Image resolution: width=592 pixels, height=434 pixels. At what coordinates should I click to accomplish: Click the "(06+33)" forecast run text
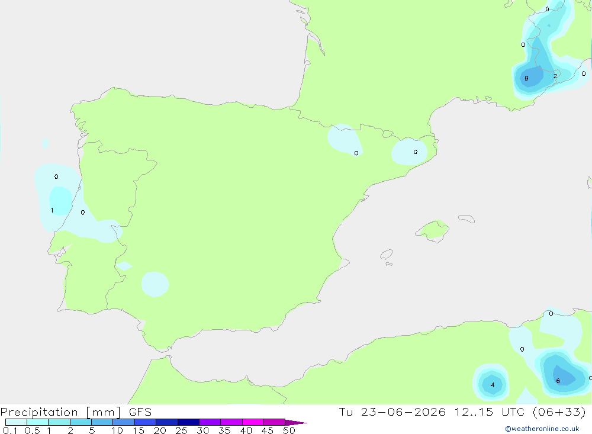pyautogui.click(x=559, y=412)
